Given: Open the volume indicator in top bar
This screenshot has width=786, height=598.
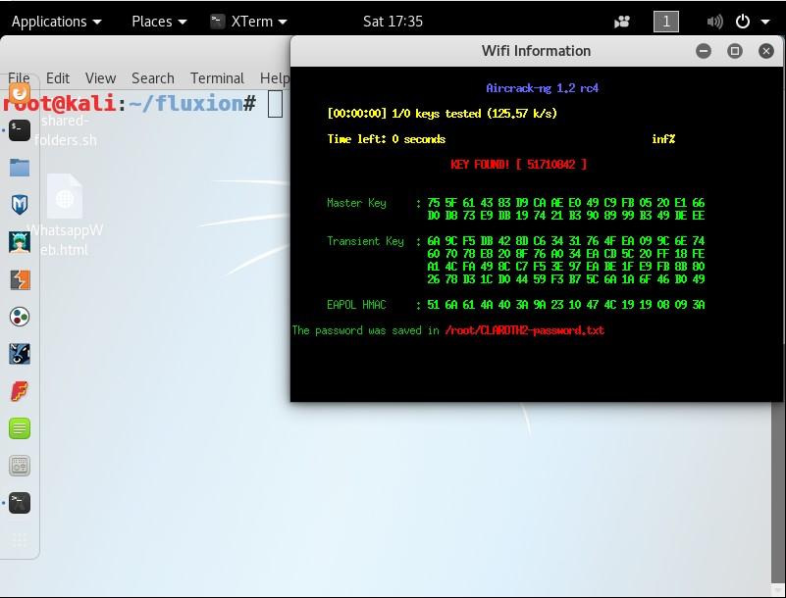Looking at the screenshot, I should (714, 22).
